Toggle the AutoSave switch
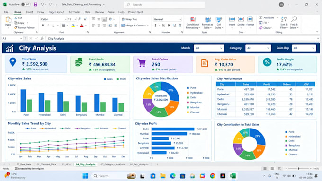Screen dimensions: 322x181 tap(26, 4)
